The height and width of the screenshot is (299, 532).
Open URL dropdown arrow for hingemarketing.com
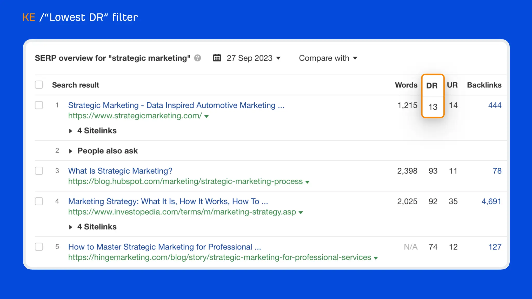[376, 258]
